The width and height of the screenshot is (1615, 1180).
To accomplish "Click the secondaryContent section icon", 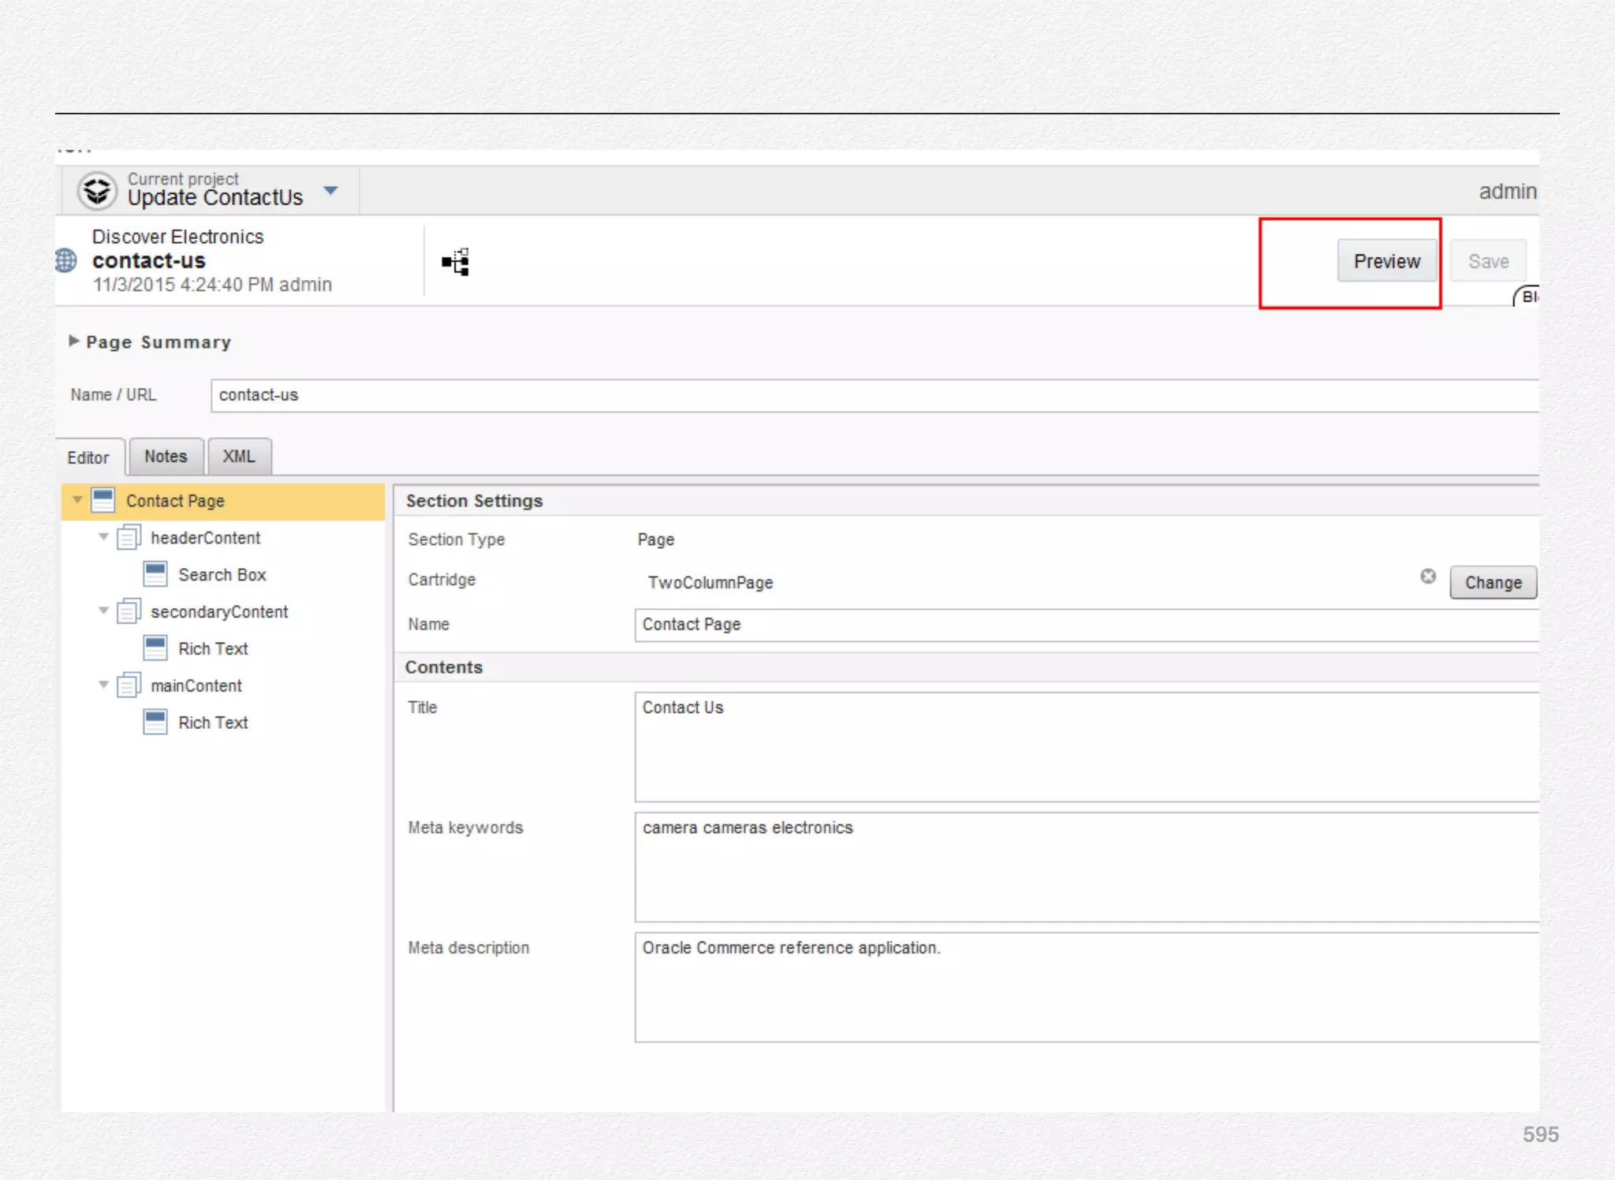I will click(129, 611).
